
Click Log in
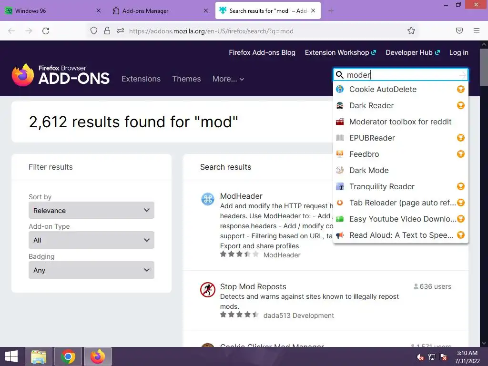click(459, 52)
